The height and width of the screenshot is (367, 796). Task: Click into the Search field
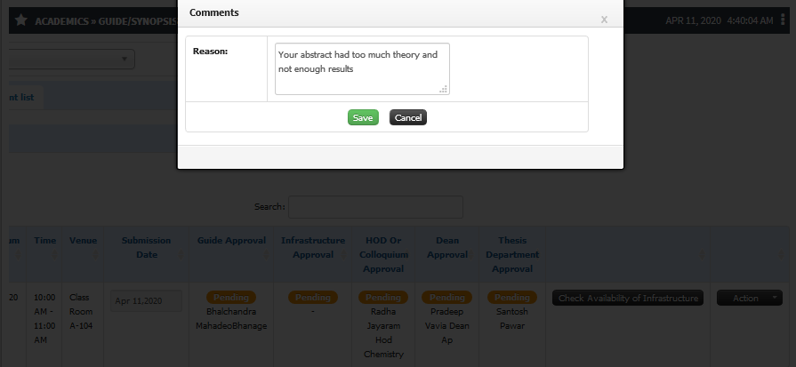point(375,207)
